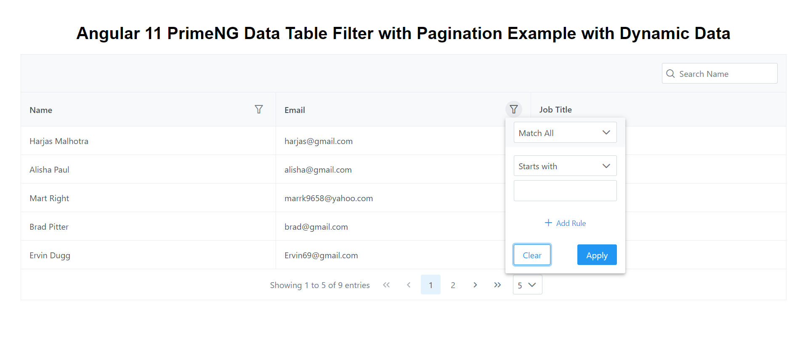
Task: Jump to last page with double-right chevron
Action: pos(497,285)
